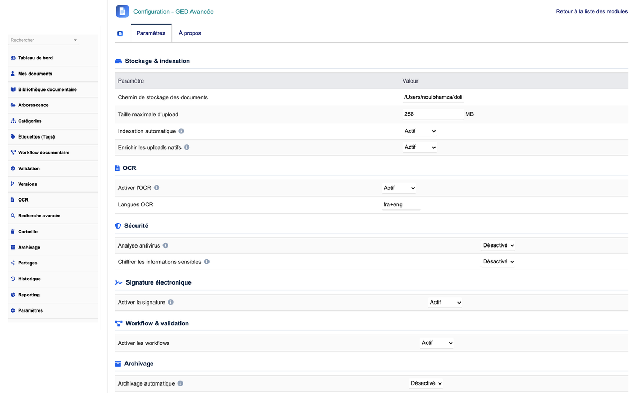
Task: Click the Étiquettes tag icon
Action: (13, 136)
